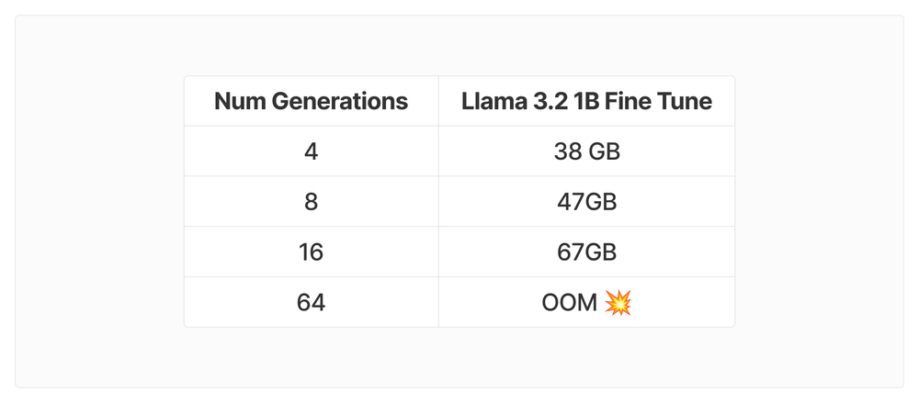The image size is (919, 403).
Task: Click the explosion emoji next to OOM
Action: point(618,302)
